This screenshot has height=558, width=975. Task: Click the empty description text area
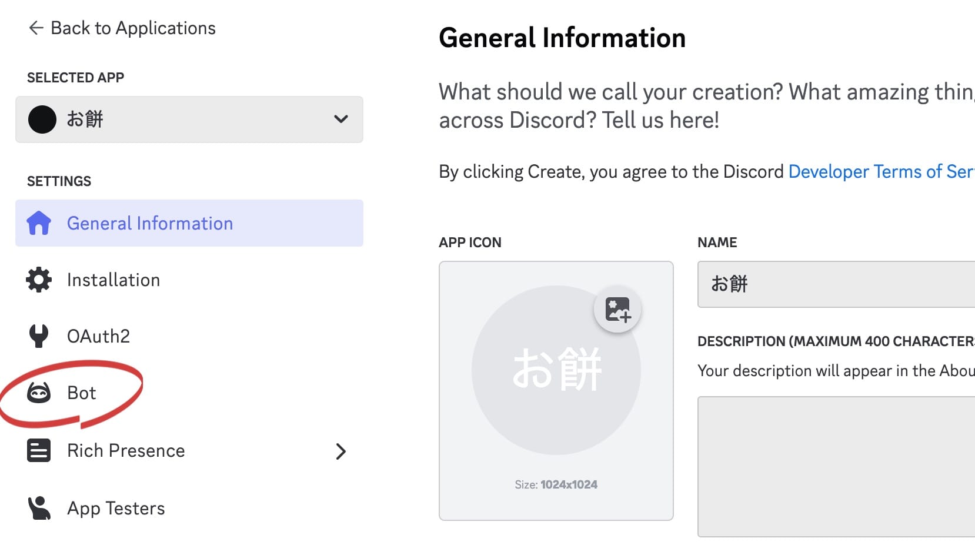coord(836,467)
